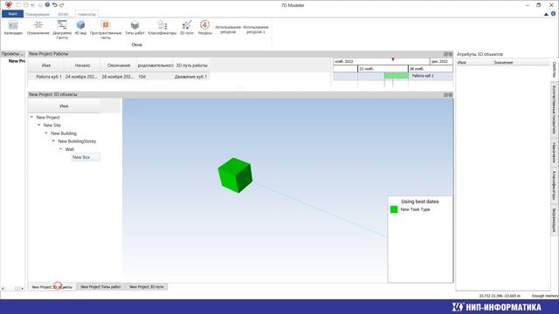Image resolution: width=559 pixels, height=314 pixels.
Task: Click the Undo arrow in quick access toolbar
Action: [x=54, y=5]
